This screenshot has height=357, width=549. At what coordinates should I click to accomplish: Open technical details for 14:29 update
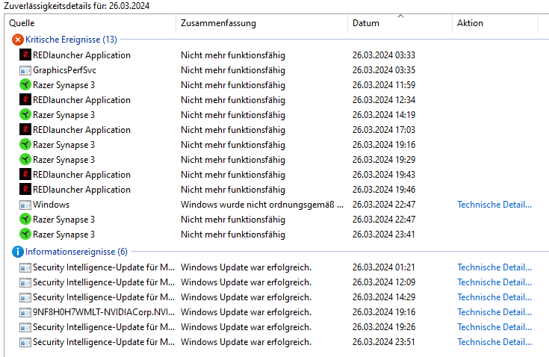(494, 297)
